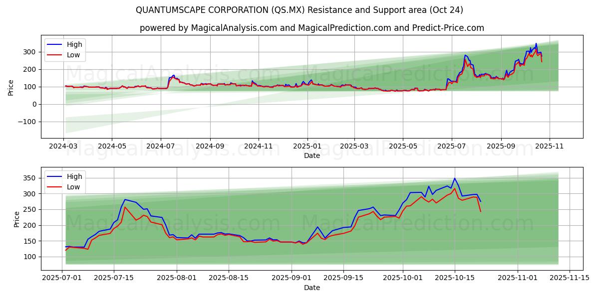Click the '2024-03' tick on top x-axis
Viewport: 599px width, 299px height.
point(64,147)
